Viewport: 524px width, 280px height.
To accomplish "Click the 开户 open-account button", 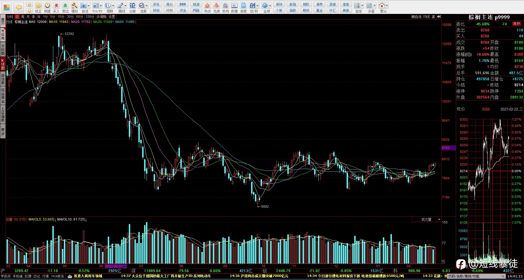I will tap(517, 24).
